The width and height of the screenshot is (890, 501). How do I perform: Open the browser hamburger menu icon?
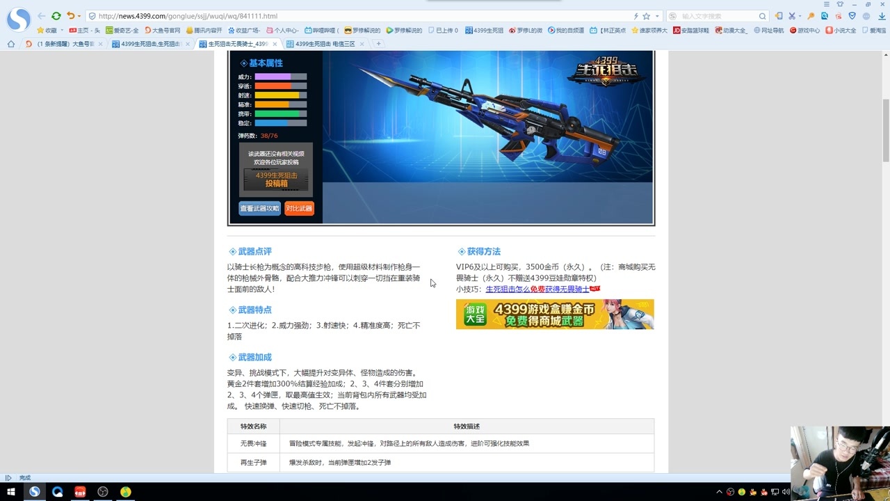(827, 4)
